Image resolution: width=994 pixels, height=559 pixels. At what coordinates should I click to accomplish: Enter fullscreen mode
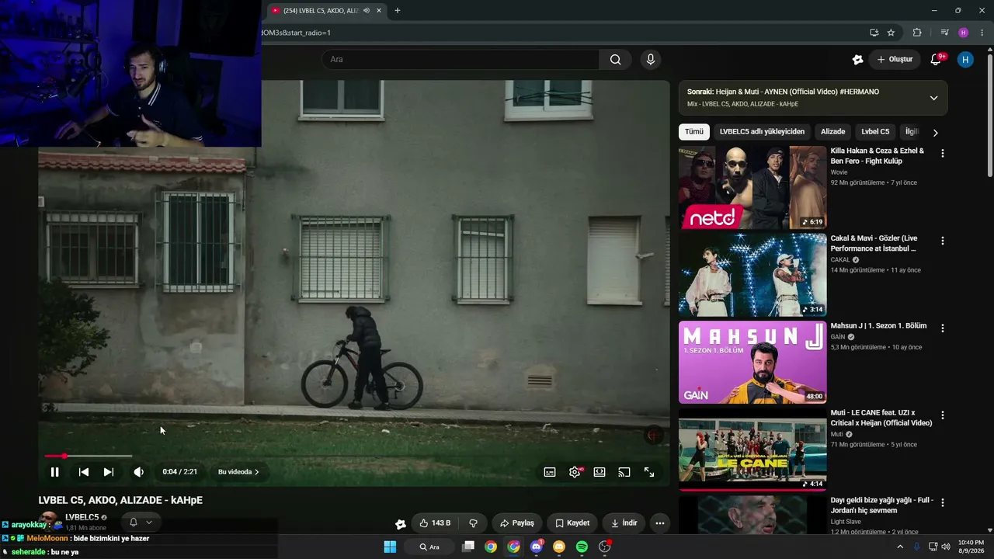pyautogui.click(x=649, y=472)
